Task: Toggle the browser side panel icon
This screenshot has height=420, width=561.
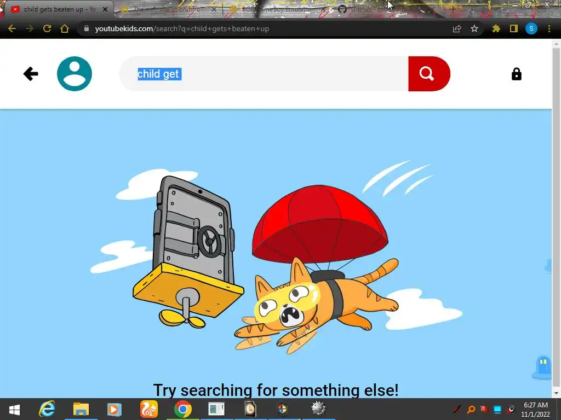Action: (x=514, y=28)
